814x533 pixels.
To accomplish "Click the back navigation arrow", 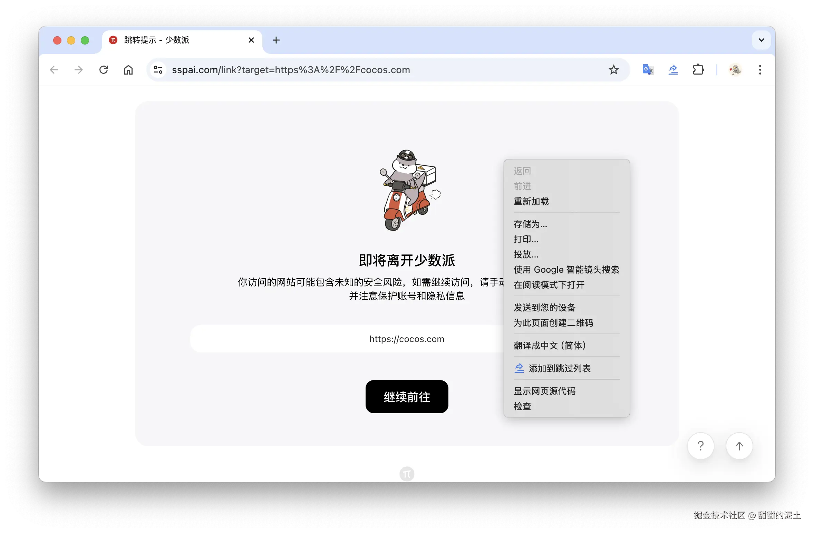I will (54, 70).
